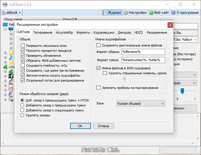Image resolution: width=201 pixels, height=155 pixels.
Task: Select the users group icon in tree
Action: 11,81
